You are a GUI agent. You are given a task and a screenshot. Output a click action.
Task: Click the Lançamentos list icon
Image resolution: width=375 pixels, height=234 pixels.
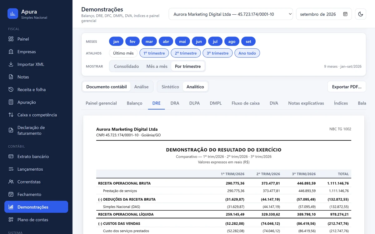(11, 169)
